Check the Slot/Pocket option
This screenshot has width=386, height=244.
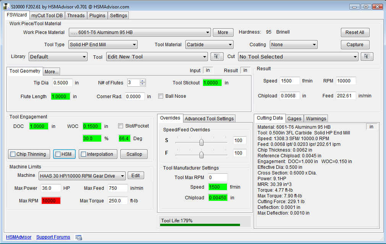point(121,126)
